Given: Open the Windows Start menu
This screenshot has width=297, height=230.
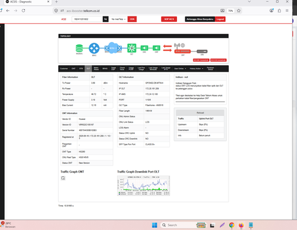Looking at the screenshot, I should coord(154,225).
